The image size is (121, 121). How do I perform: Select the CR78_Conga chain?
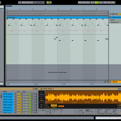(8, 100)
